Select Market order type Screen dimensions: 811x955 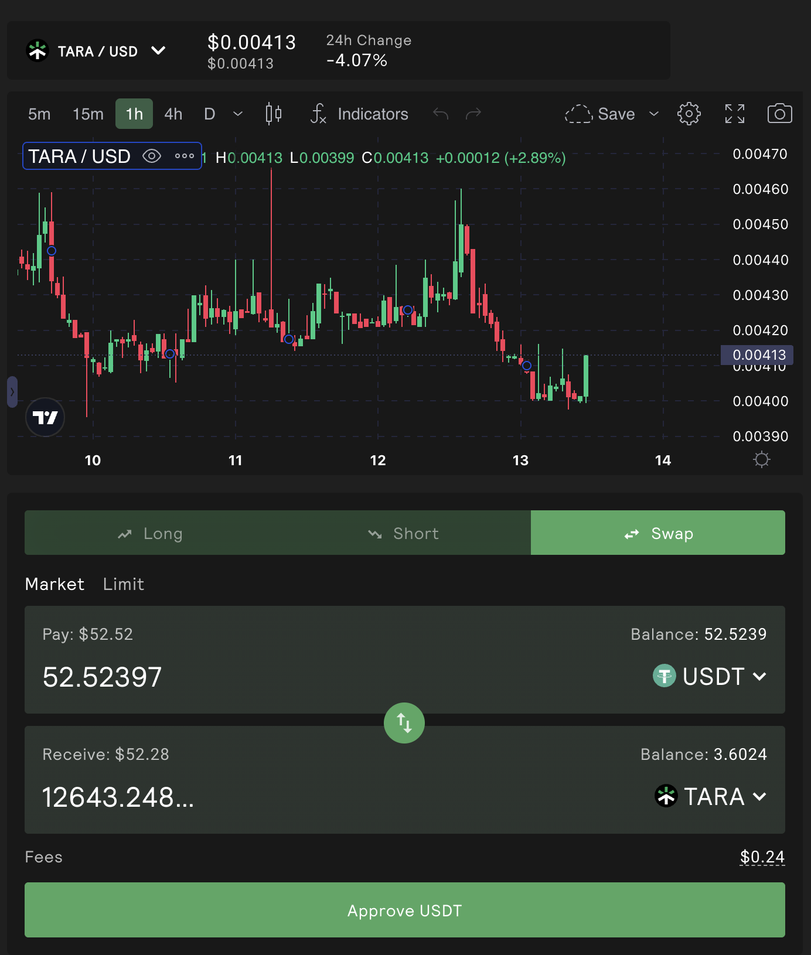coord(54,584)
